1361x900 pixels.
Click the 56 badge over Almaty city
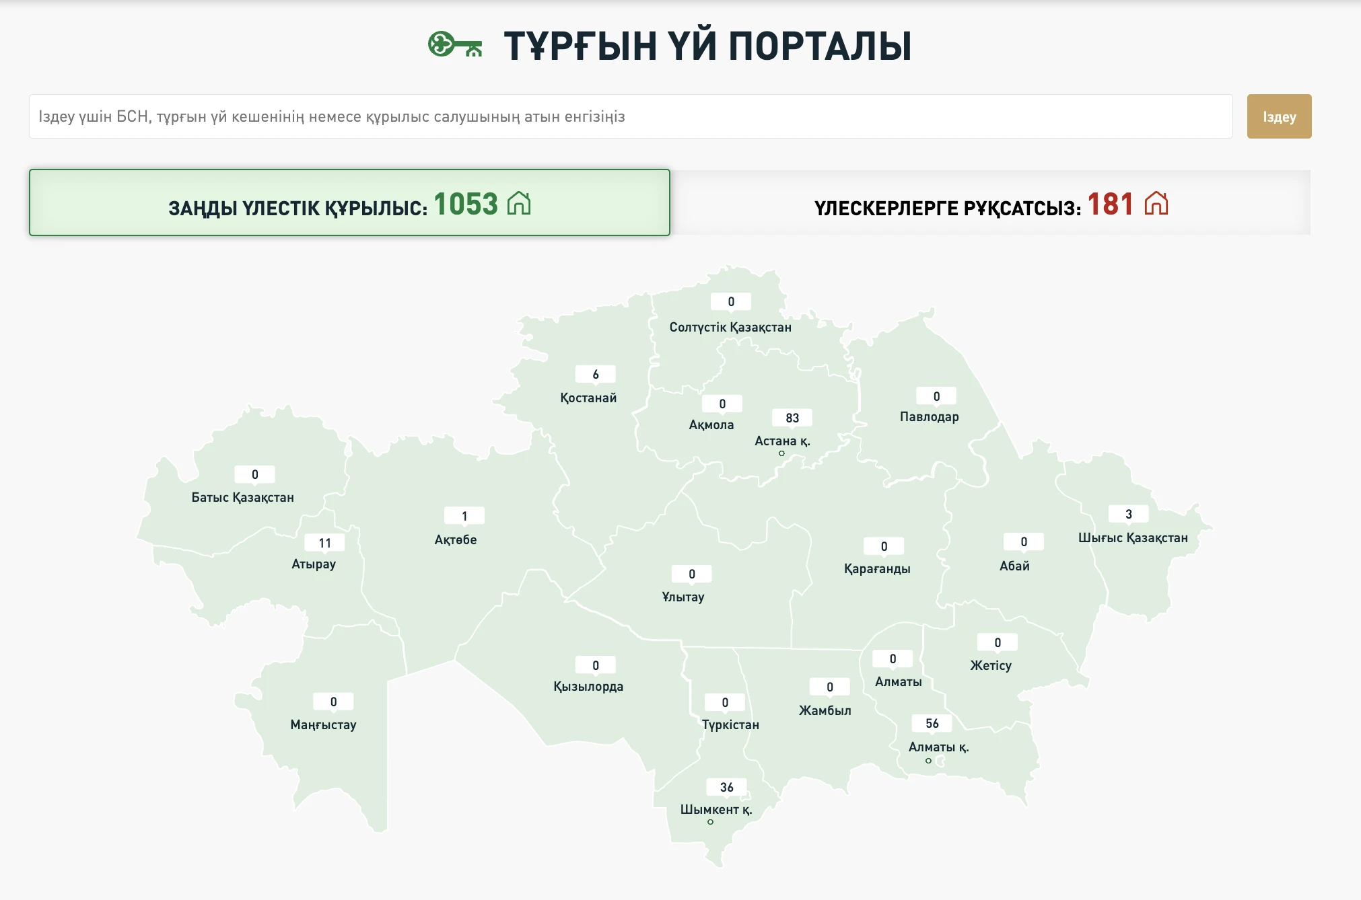[x=932, y=723]
